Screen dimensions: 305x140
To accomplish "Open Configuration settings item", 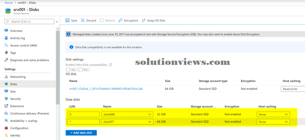I will coord(19,128).
